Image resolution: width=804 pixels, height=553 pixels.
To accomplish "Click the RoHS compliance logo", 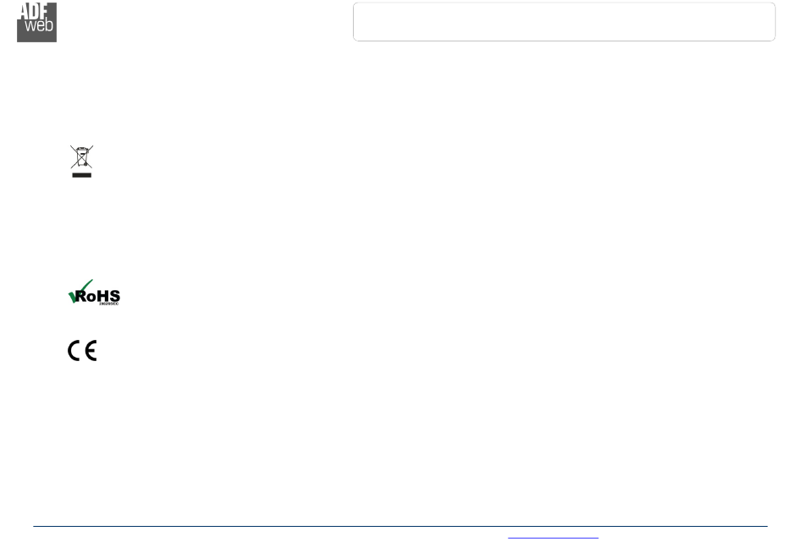I will click(x=94, y=293).
